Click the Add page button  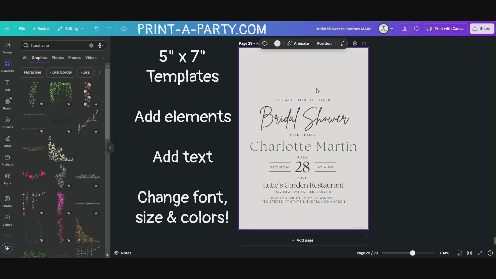point(303,240)
